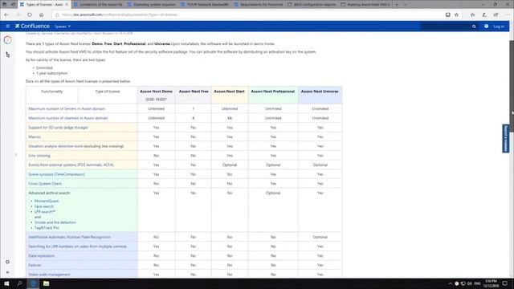Click the space logo in sidebar
The height and width of the screenshot is (289, 514).
click(x=8, y=40)
